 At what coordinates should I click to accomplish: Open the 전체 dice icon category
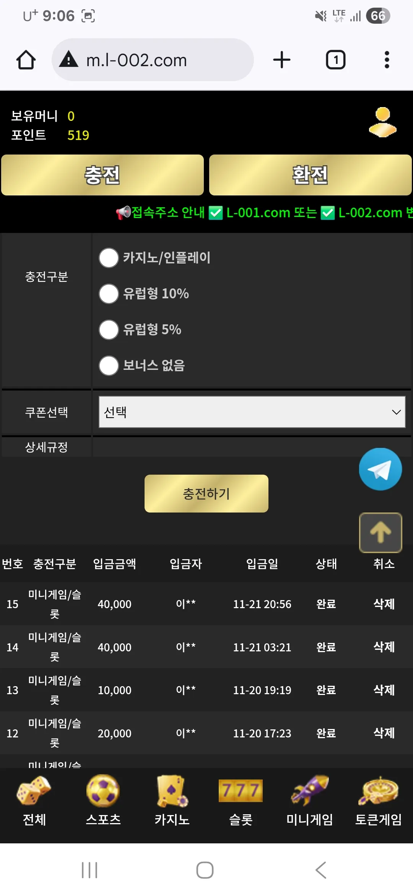[34, 801]
